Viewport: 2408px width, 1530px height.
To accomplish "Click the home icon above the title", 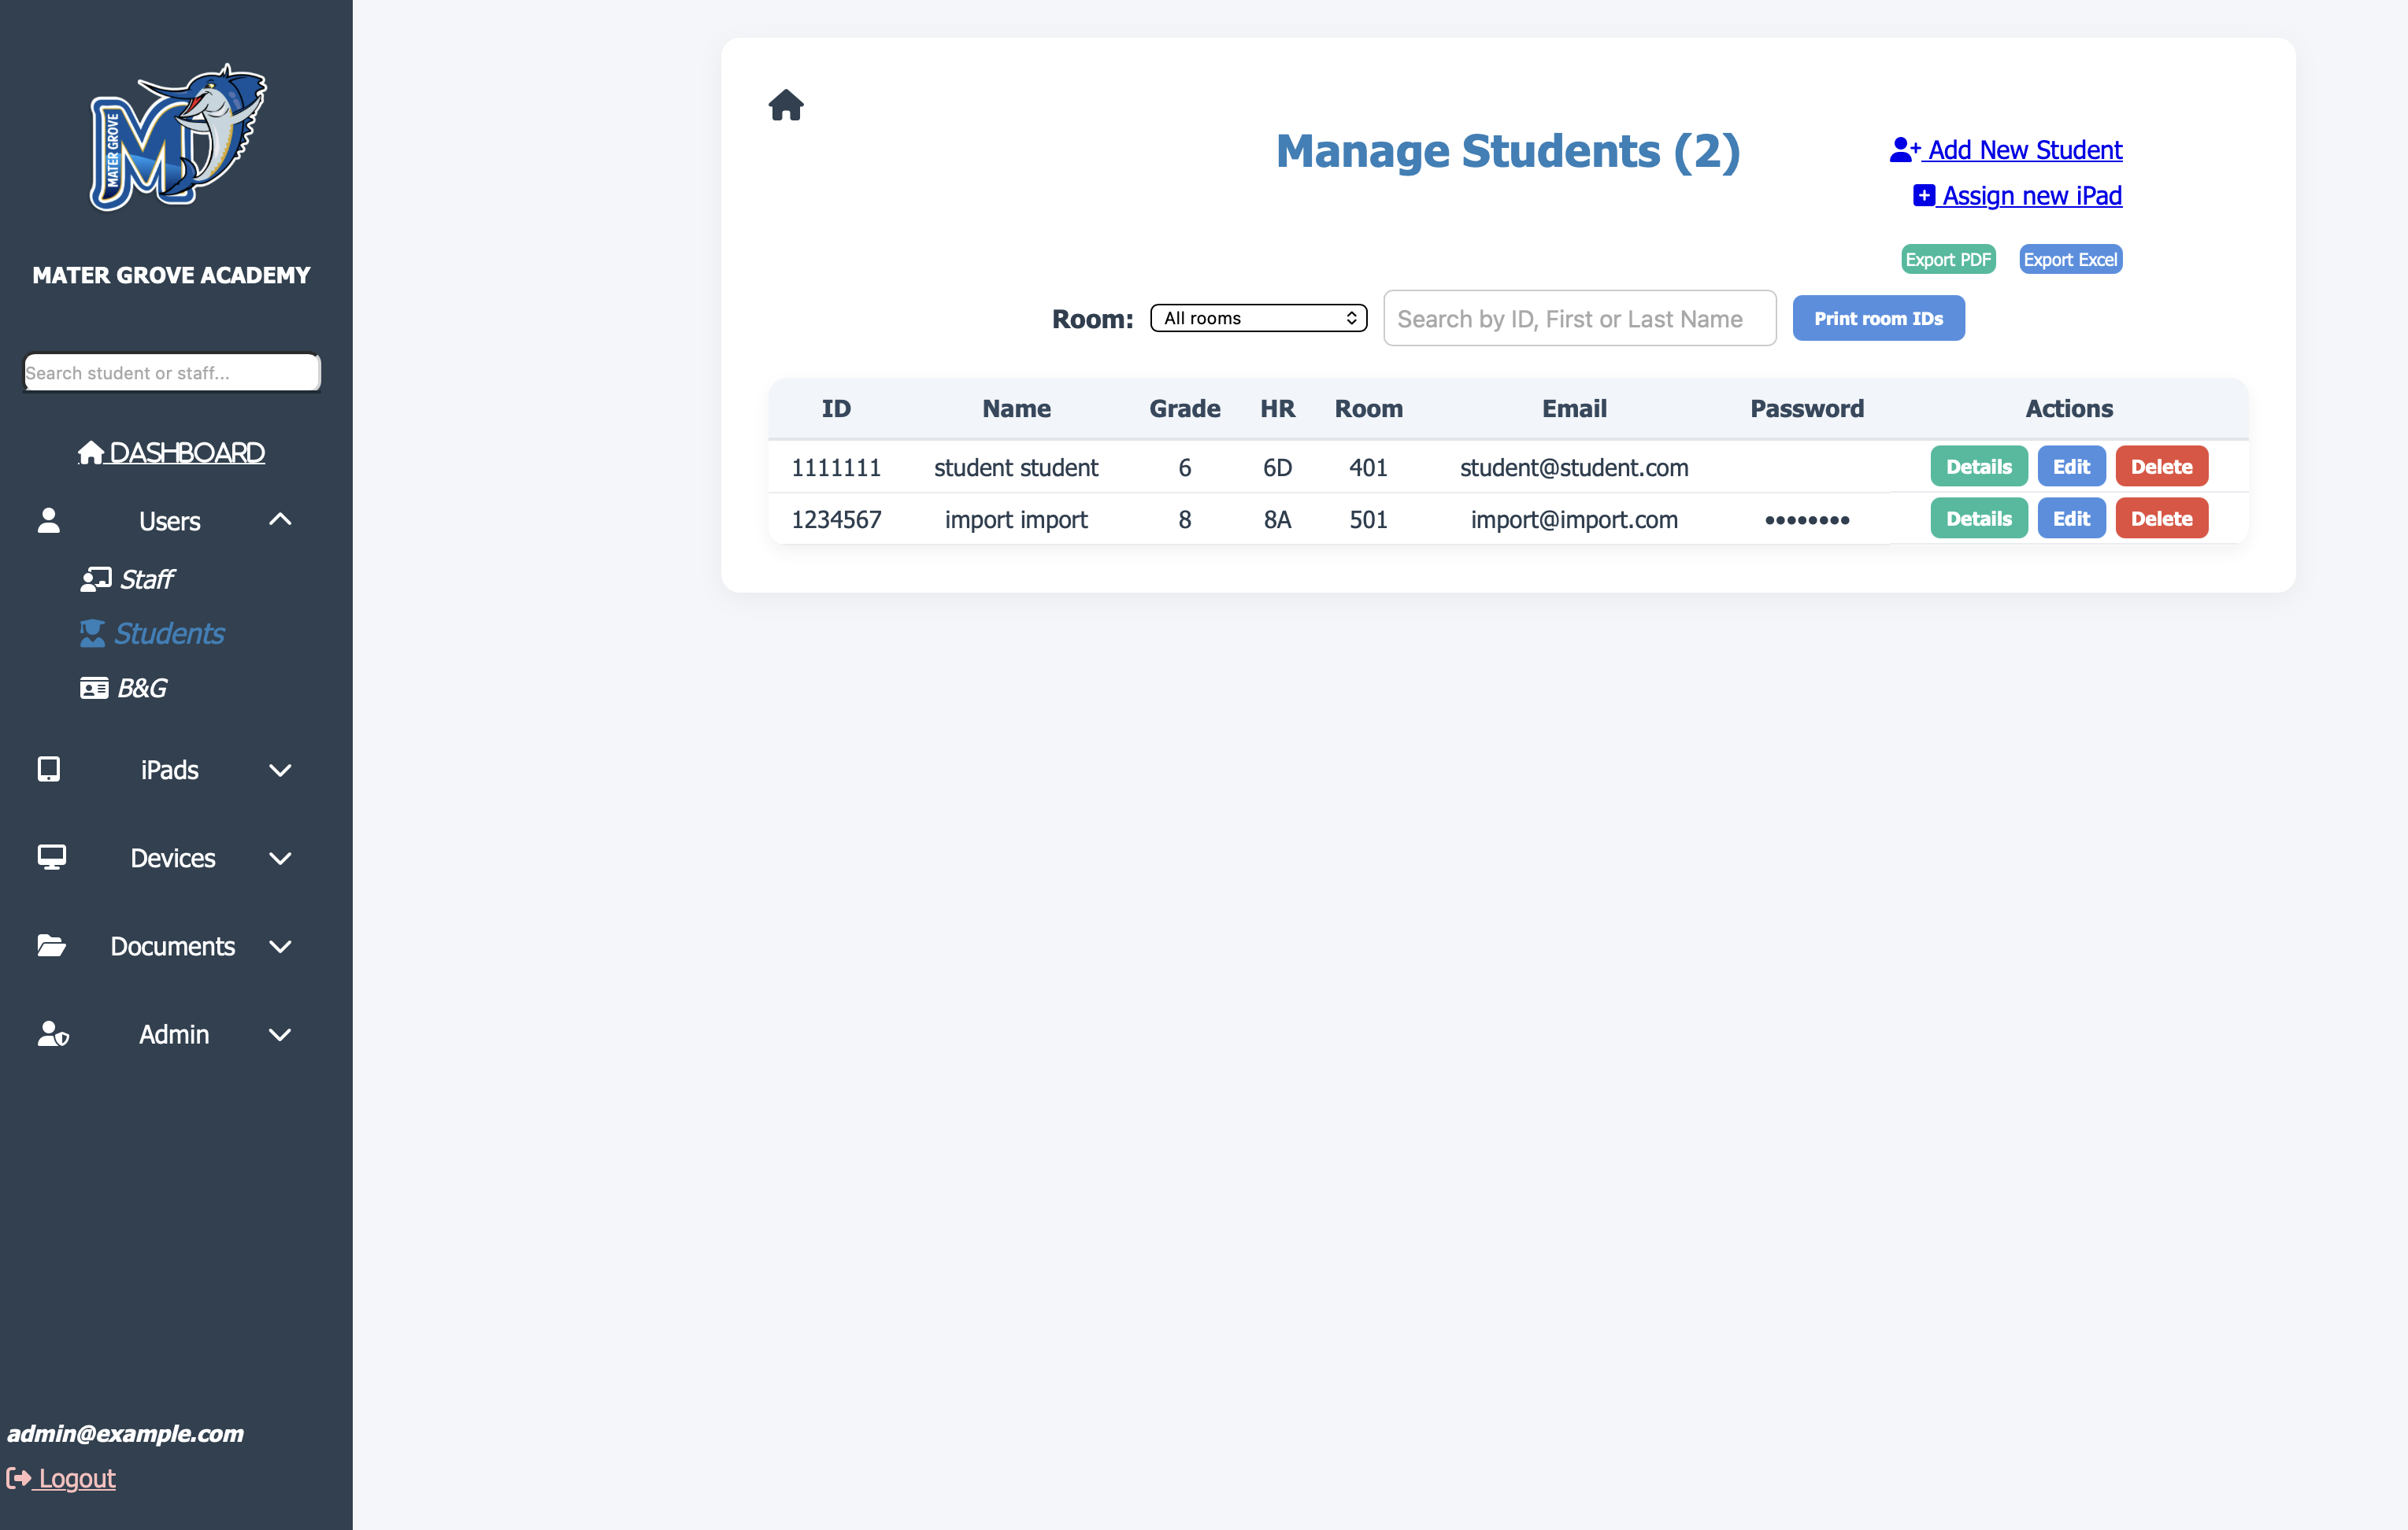I will tap(785, 105).
